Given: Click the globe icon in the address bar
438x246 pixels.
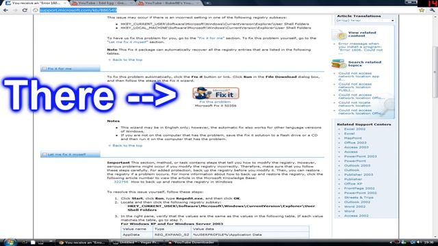Looking at the screenshot, I should tap(35, 10).
